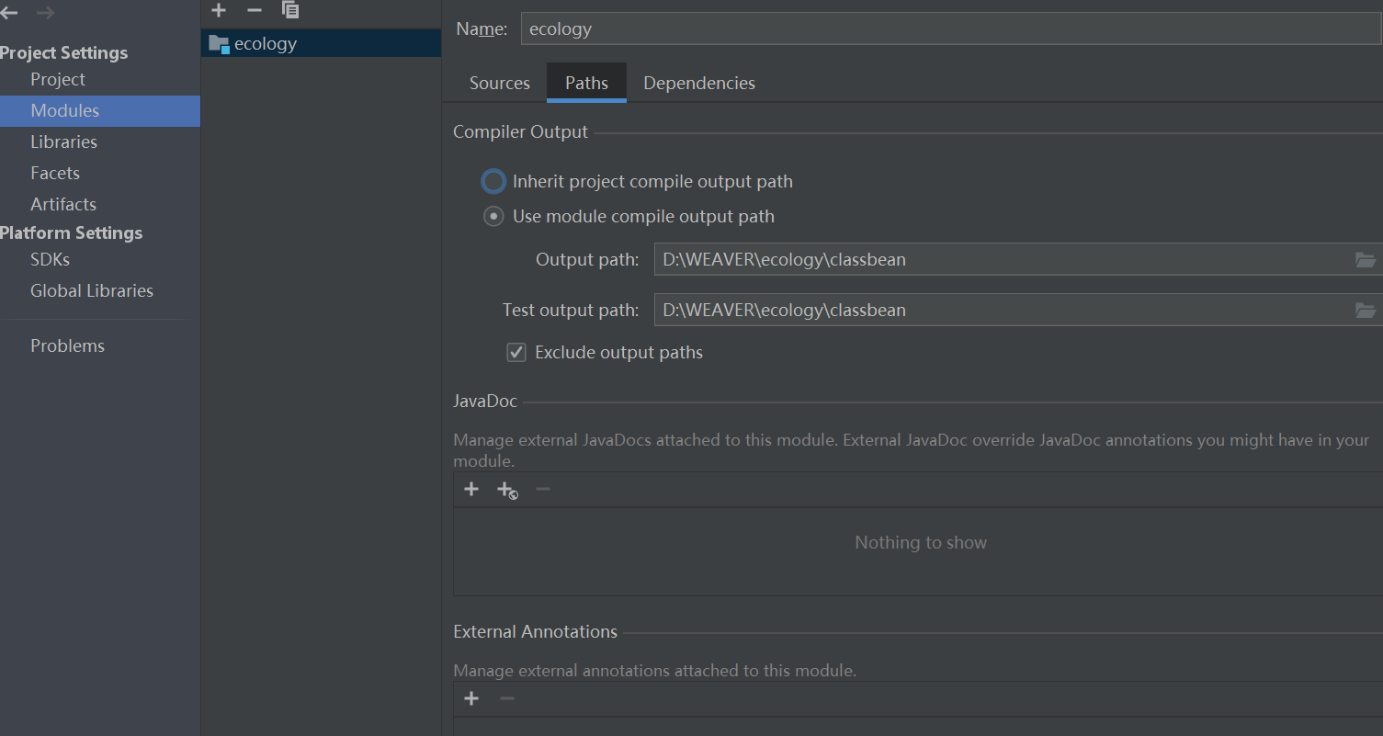Viewport: 1383px width, 736px height.
Task: Add a JavaDoc URL with globe plus icon
Action: 507,490
